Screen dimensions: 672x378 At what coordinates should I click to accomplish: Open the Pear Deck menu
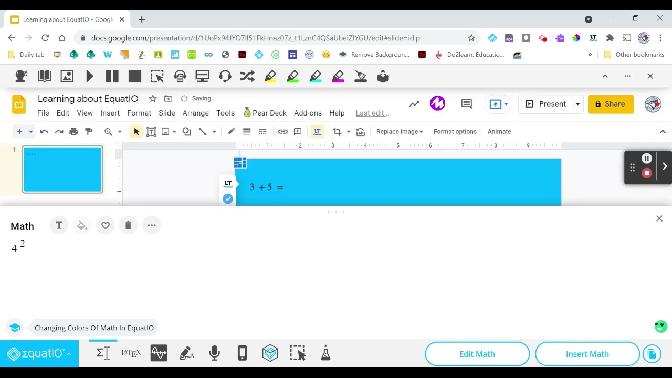click(x=265, y=113)
